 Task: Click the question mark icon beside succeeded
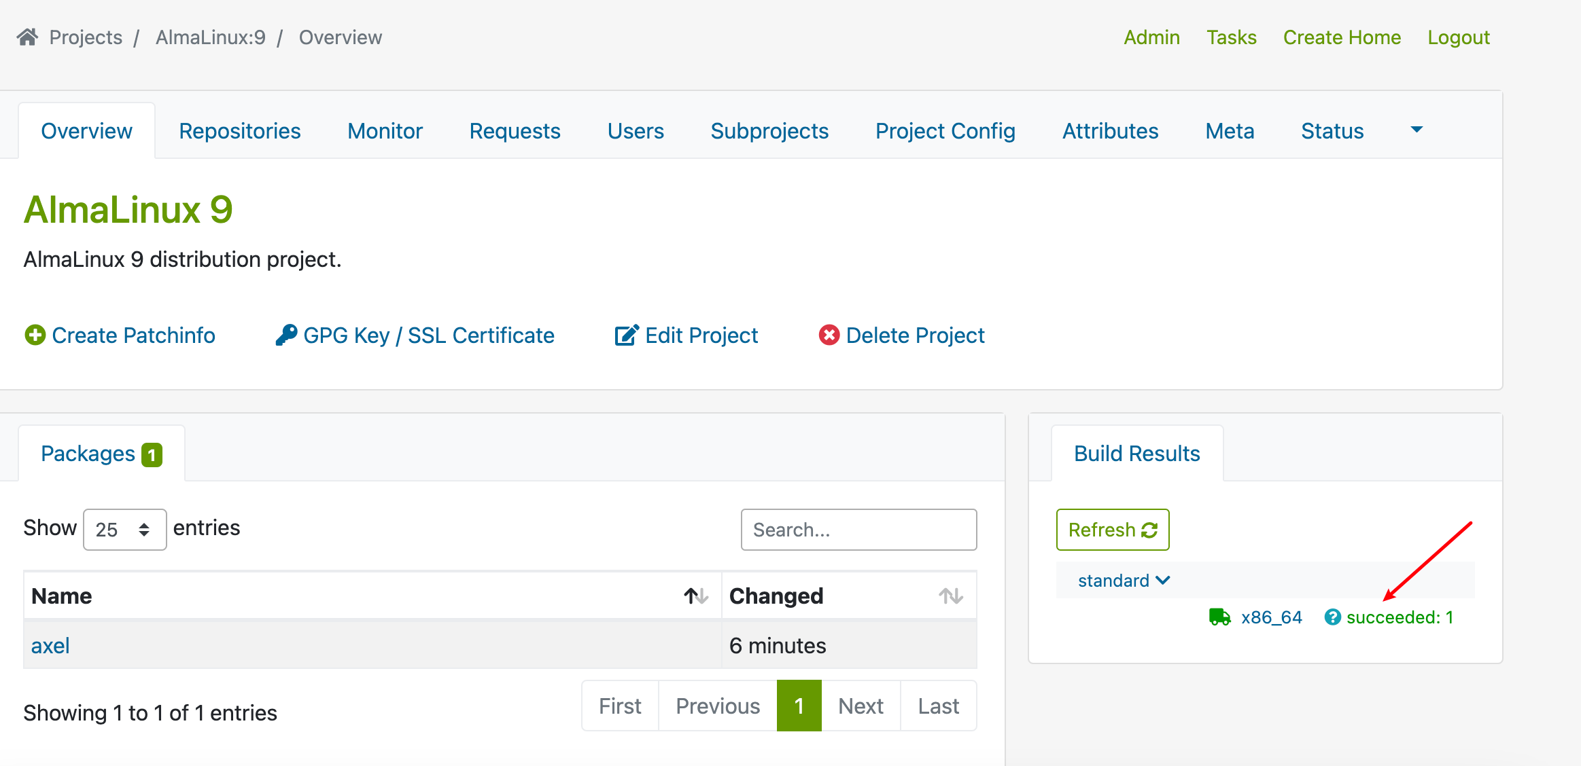tap(1332, 617)
